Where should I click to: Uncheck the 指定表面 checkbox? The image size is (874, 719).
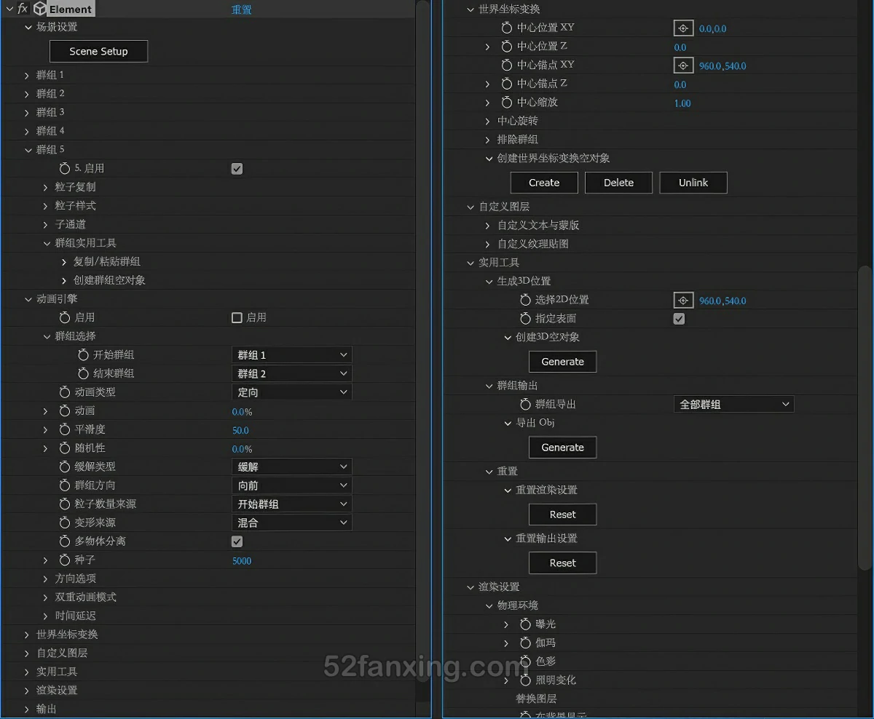(x=679, y=319)
